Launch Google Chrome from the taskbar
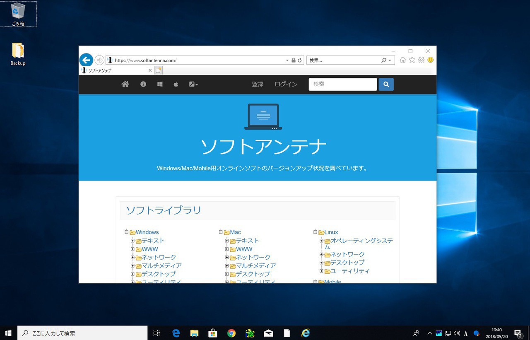This screenshot has height=340, width=530. (x=231, y=333)
